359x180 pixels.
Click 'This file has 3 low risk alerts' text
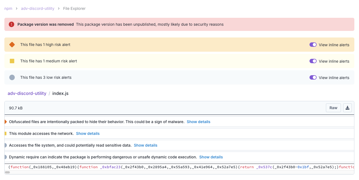46,77
